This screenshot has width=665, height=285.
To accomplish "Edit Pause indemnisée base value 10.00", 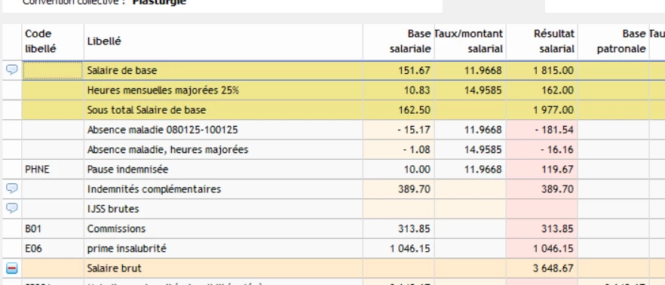I will tap(398, 169).
